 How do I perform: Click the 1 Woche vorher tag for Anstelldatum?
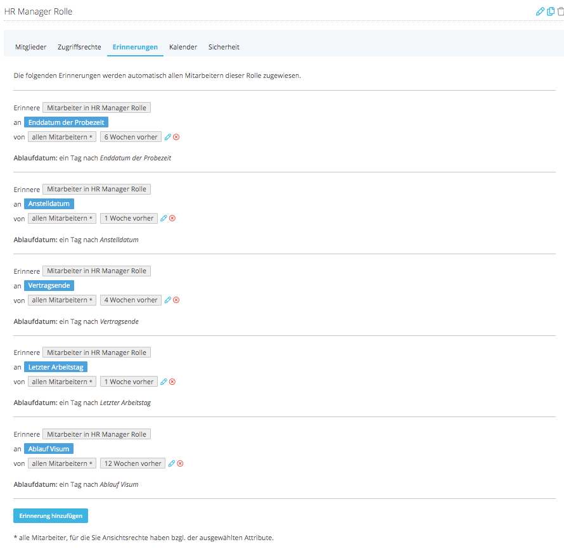coord(129,218)
